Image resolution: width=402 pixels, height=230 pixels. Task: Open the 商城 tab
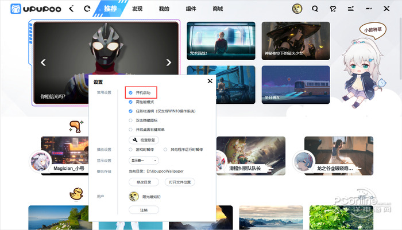218,9
